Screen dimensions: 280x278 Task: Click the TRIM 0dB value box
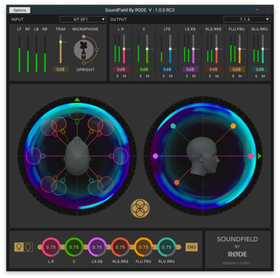coord(60,70)
